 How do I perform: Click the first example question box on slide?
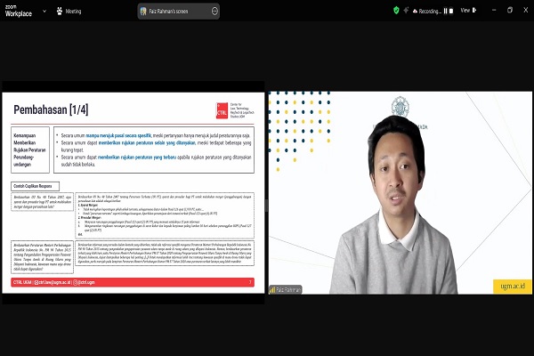click(42, 202)
